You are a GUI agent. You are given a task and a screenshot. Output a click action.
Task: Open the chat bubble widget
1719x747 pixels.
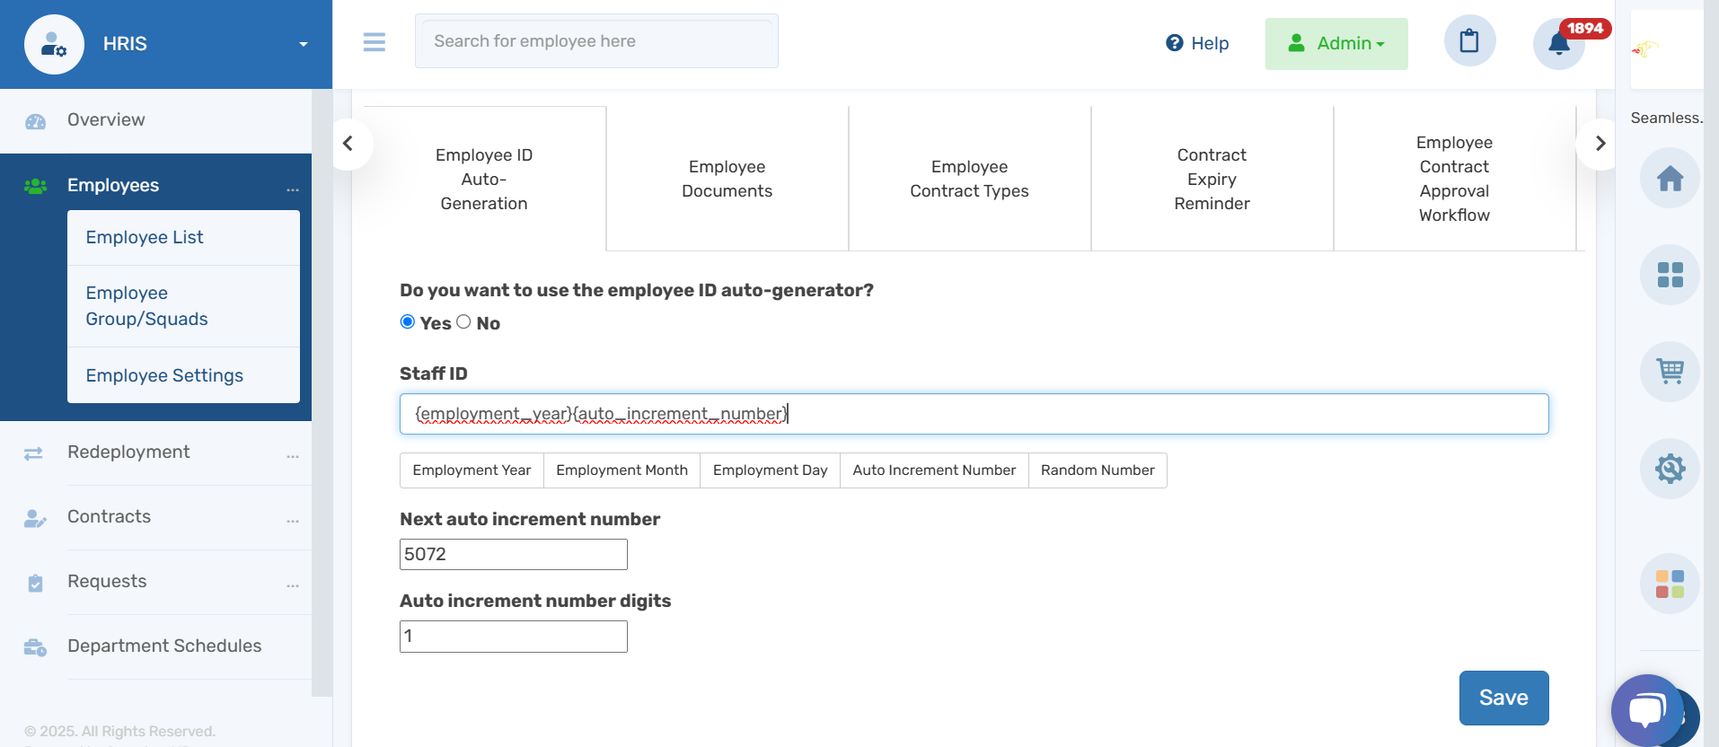click(1646, 710)
